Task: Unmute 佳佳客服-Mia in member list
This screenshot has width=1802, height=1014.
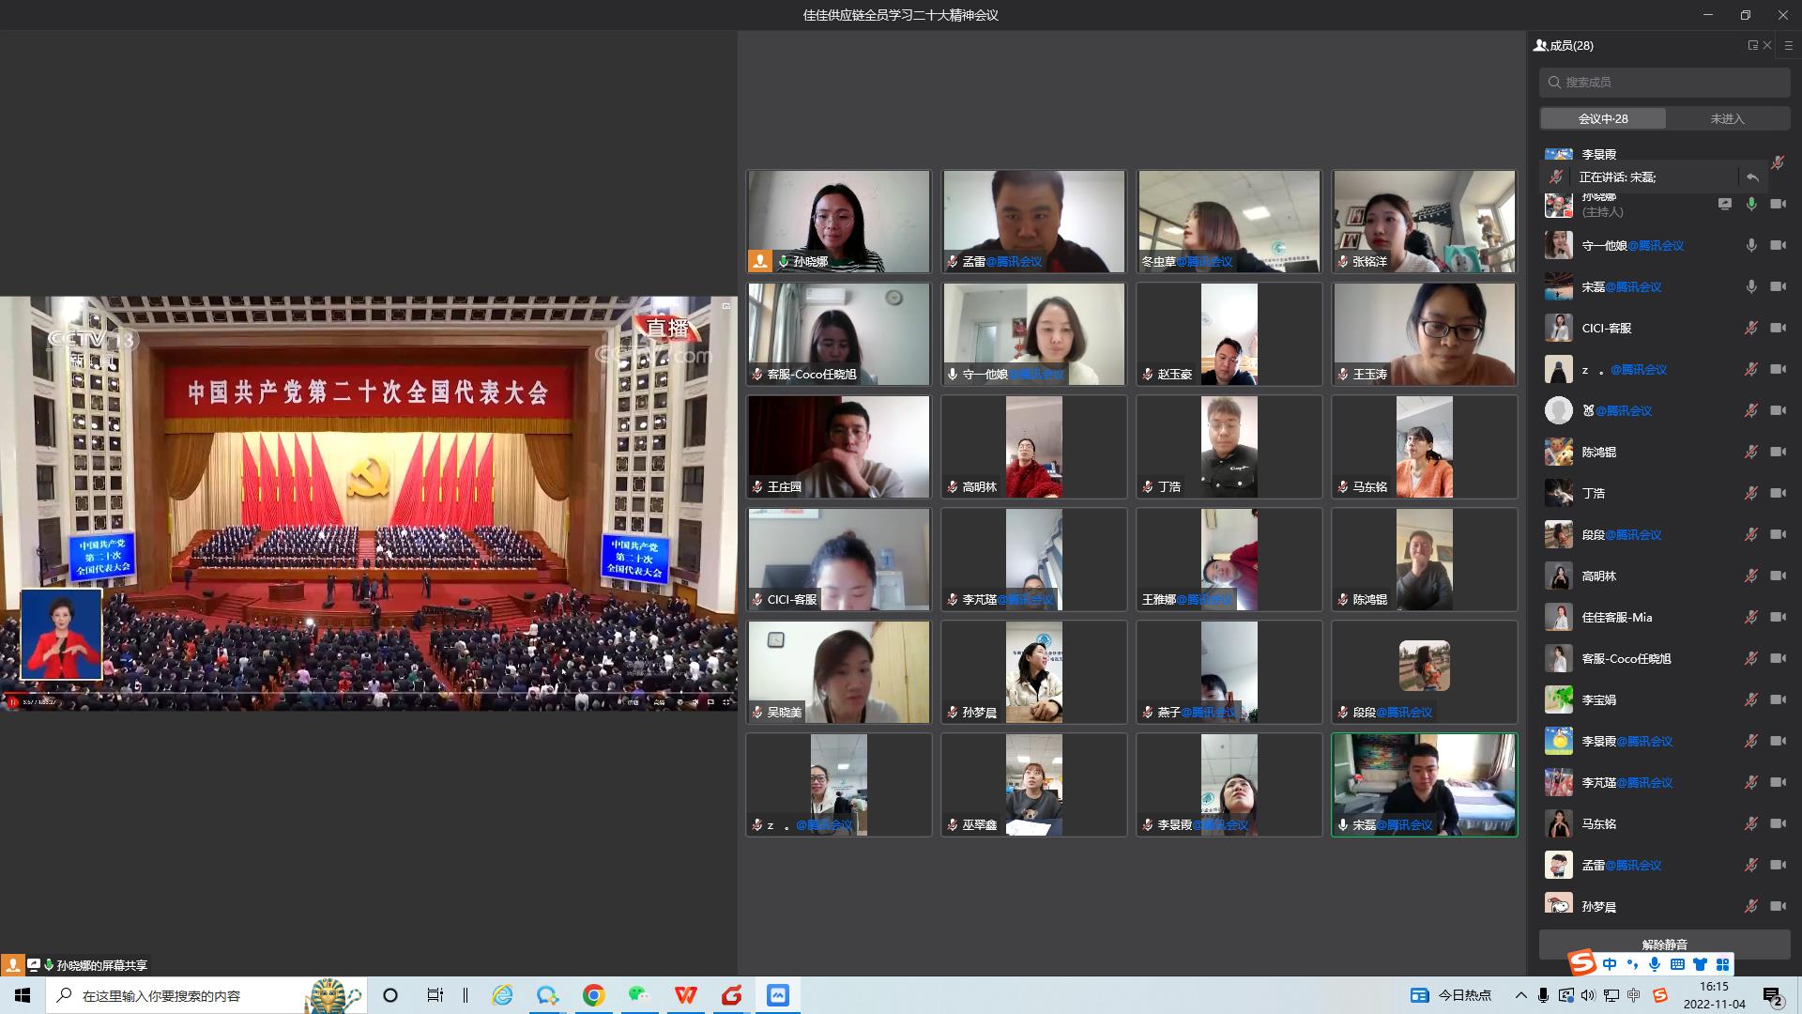Action: coord(1751,617)
